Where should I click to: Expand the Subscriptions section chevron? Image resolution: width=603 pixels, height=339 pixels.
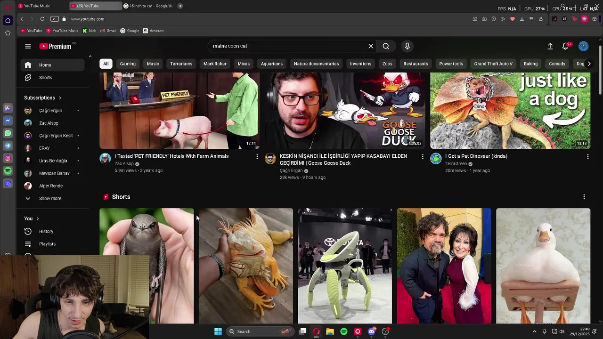point(60,98)
